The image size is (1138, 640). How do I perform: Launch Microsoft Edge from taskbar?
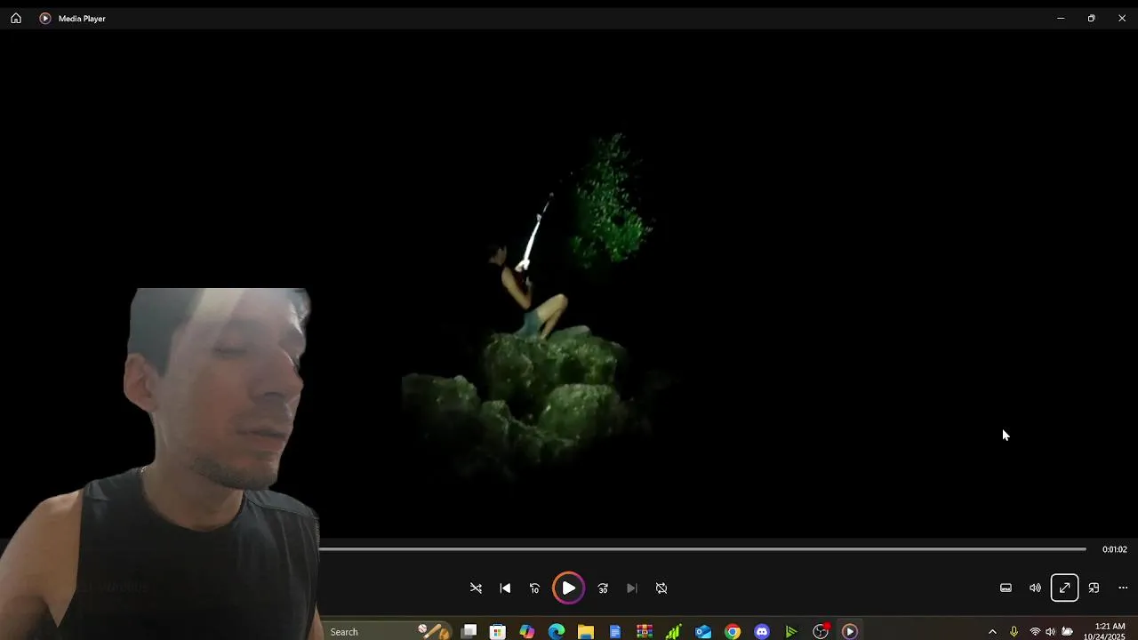click(557, 631)
